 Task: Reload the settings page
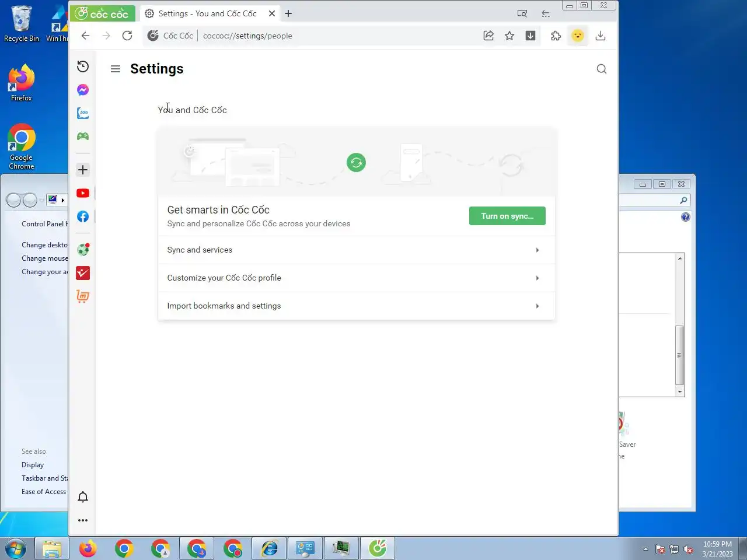pos(127,36)
